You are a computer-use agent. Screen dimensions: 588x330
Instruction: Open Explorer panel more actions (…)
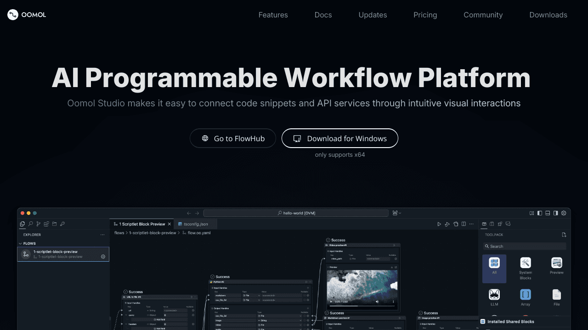coord(102,235)
